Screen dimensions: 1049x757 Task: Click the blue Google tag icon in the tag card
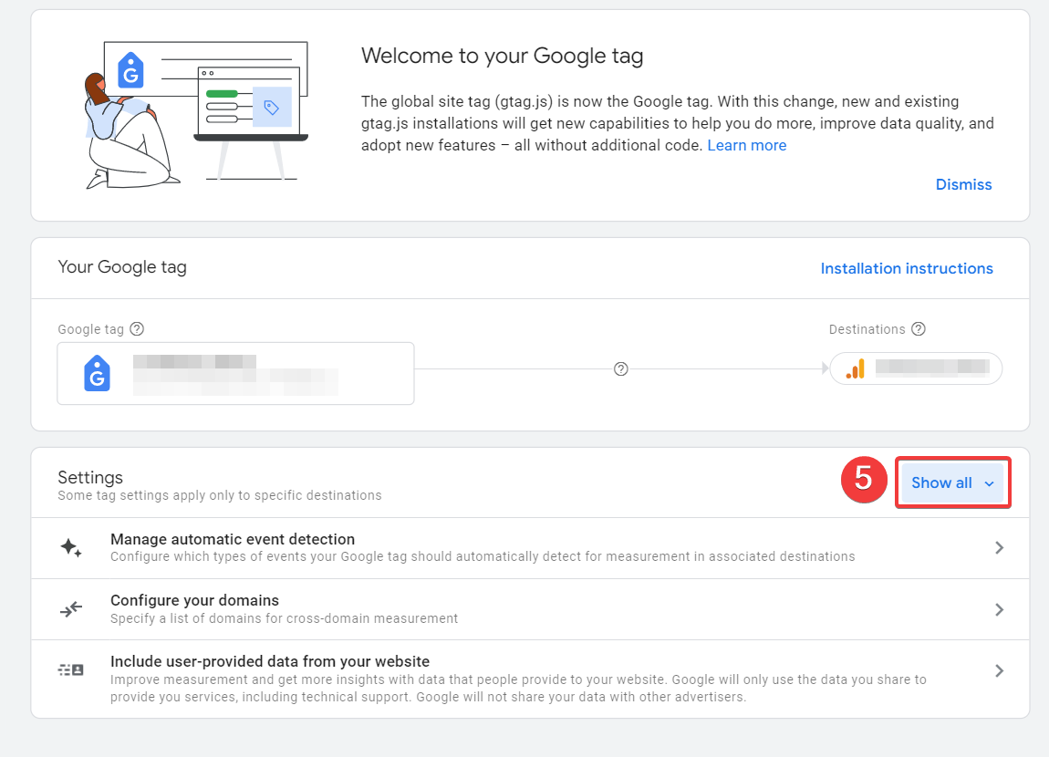(97, 373)
